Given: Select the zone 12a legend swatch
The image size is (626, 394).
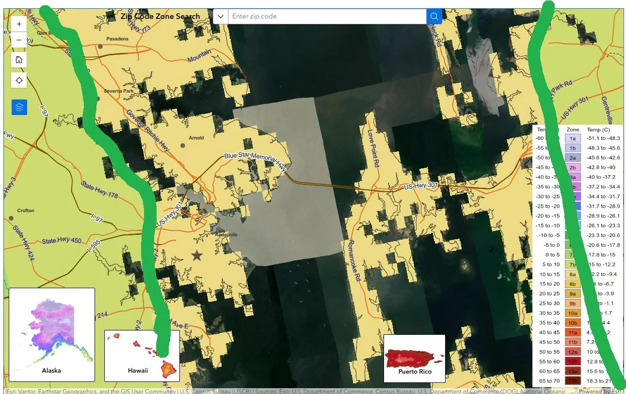Looking at the screenshot, I should pyautogui.click(x=573, y=352).
